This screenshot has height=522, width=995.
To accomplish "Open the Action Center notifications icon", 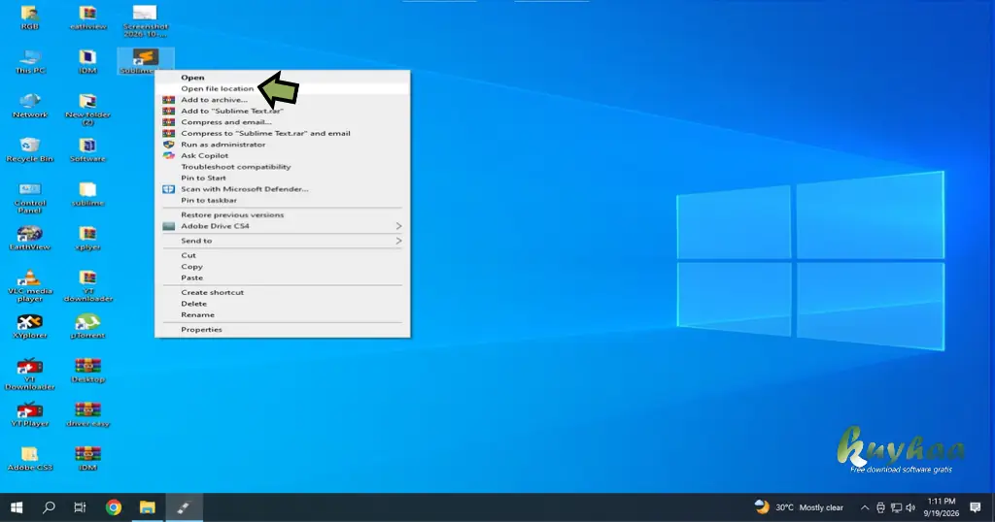I will [976, 507].
